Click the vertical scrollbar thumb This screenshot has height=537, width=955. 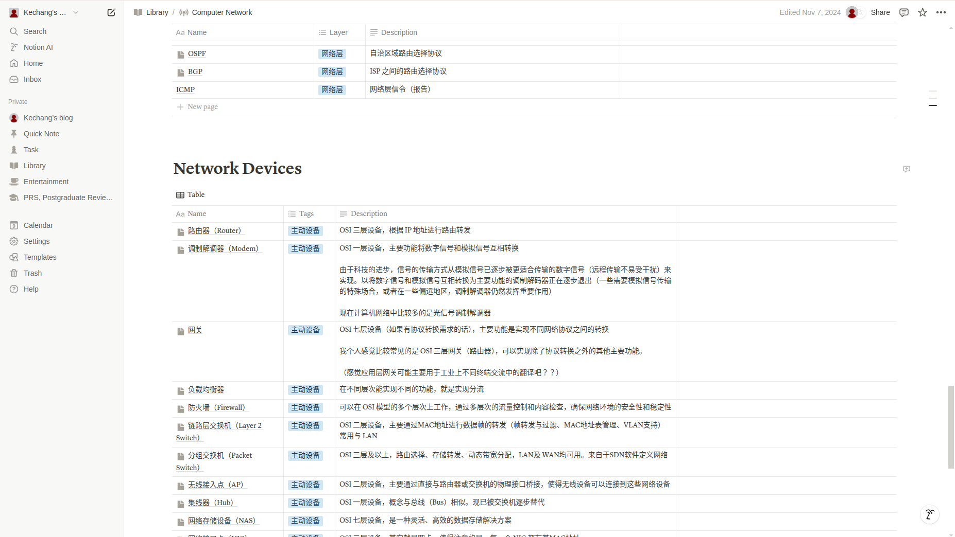click(951, 427)
